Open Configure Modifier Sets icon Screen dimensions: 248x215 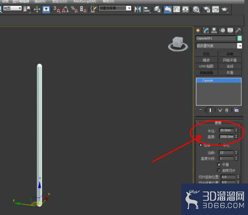coord(236,110)
